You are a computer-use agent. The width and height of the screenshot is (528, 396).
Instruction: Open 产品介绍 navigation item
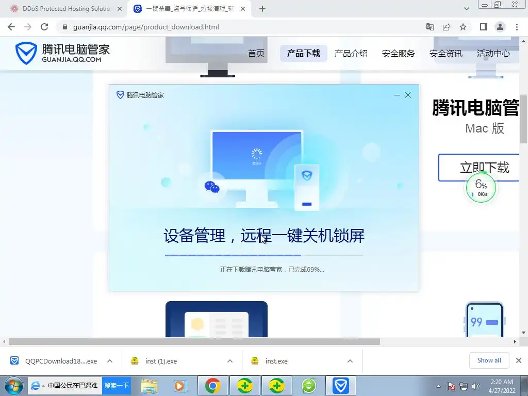click(x=351, y=53)
